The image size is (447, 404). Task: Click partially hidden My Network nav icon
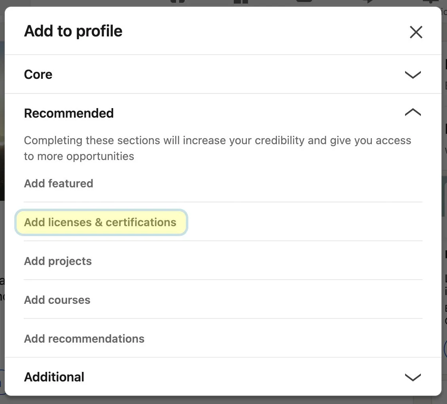pyautogui.click(x=241, y=2)
